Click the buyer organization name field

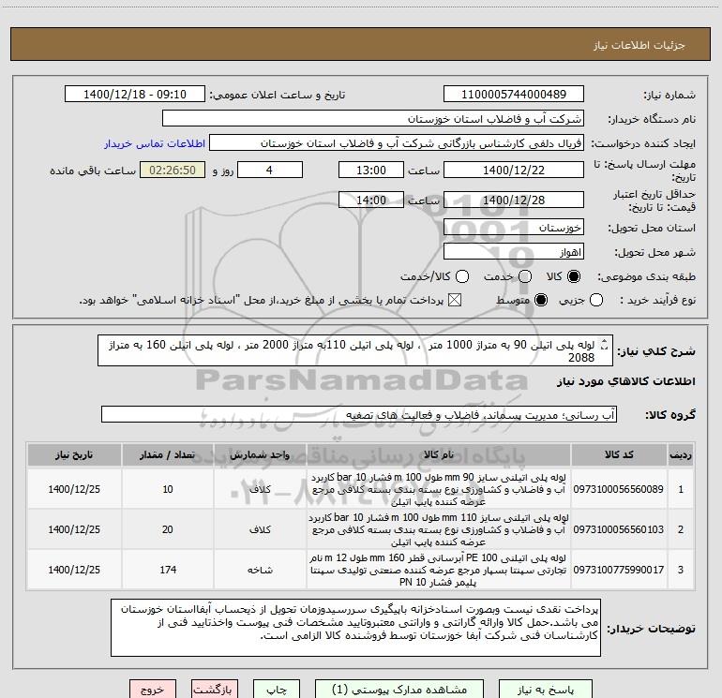tap(373, 119)
